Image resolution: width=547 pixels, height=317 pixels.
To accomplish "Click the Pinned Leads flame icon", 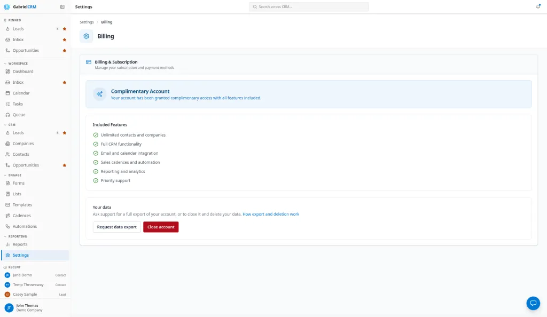I will [x=7, y=29].
